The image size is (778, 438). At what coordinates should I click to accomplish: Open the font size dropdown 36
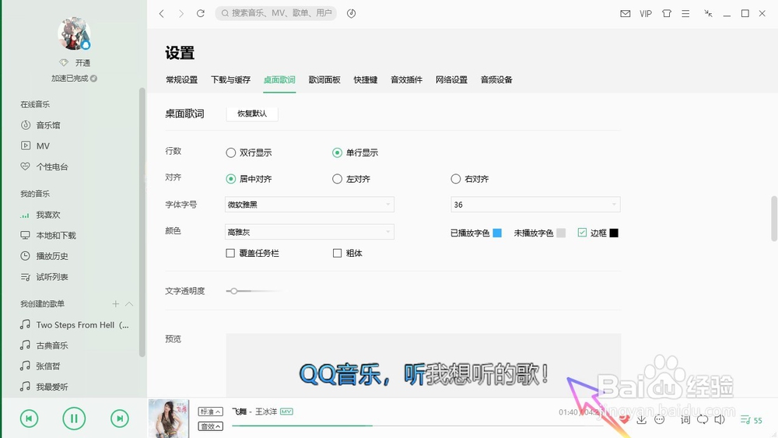pos(535,205)
